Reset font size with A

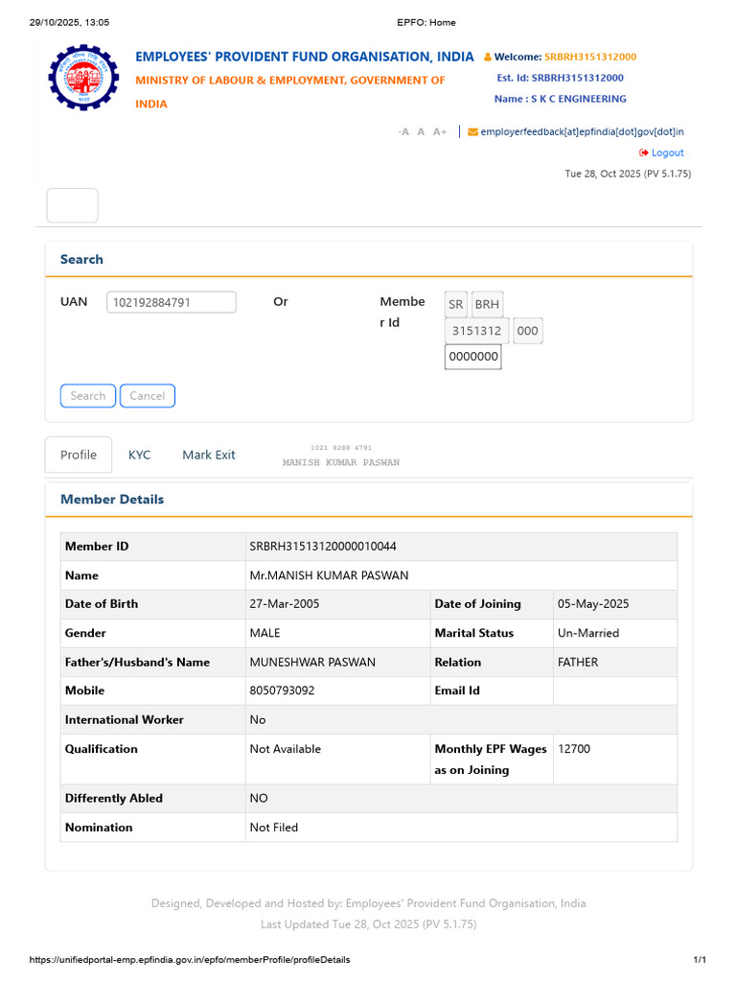click(x=421, y=131)
